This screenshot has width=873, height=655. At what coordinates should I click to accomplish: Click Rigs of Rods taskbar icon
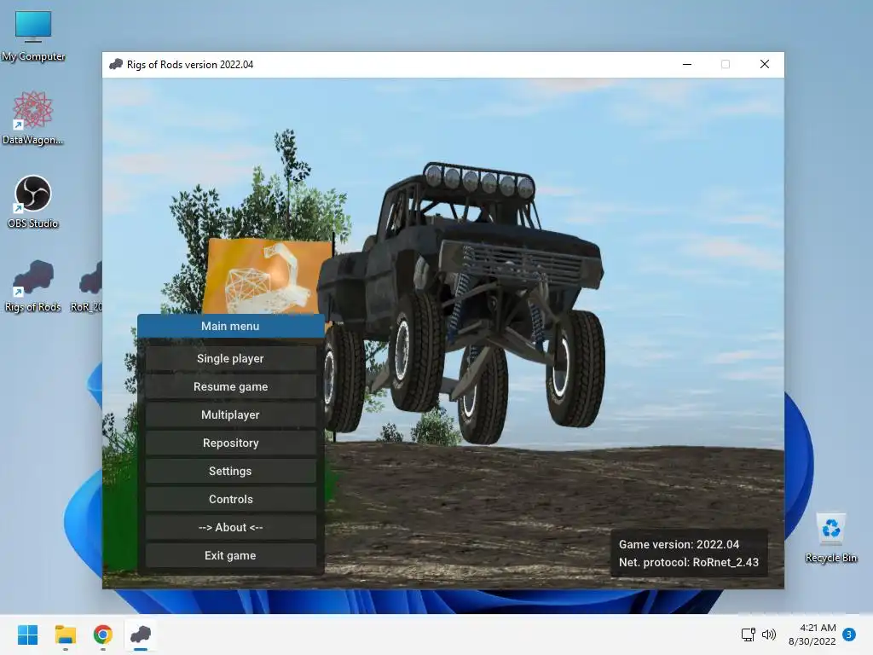pos(141,635)
